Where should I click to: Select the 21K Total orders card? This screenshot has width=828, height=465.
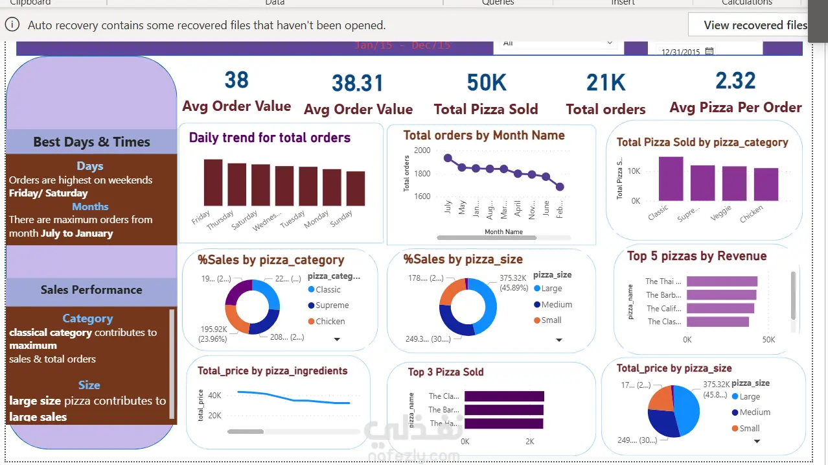pyautogui.click(x=606, y=95)
